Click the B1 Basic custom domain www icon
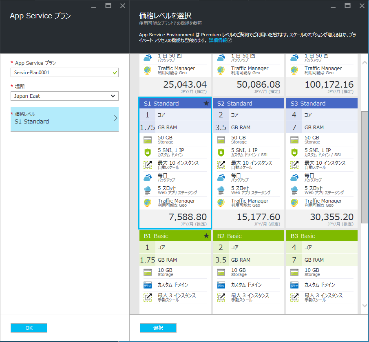 click(148, 285)
